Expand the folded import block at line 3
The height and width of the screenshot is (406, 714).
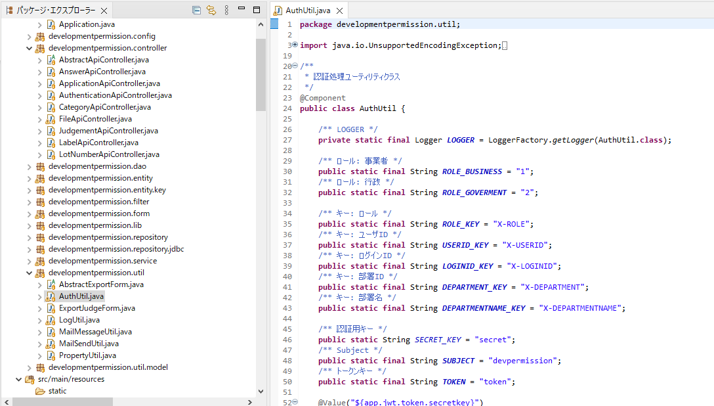point(295,45)
